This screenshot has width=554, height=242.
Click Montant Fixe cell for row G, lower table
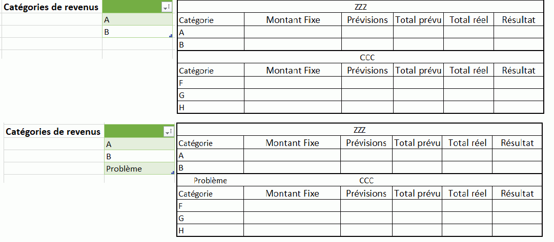[x=292, y=218]
